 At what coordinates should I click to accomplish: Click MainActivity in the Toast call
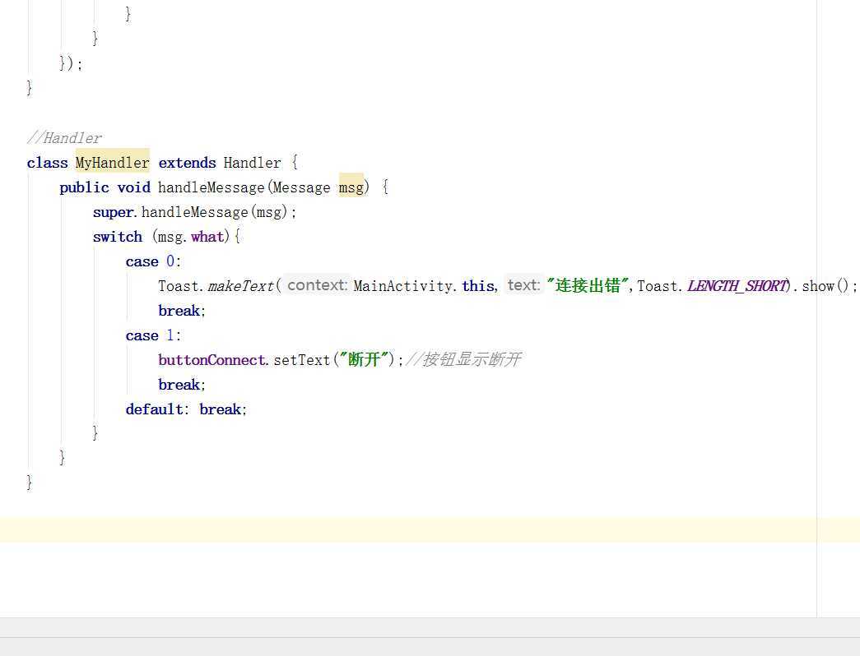click(x=402, y=286)
